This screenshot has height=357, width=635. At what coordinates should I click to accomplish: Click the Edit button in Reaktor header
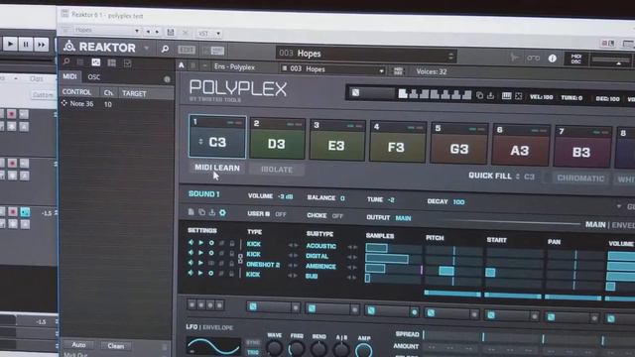(x=187, y=50)
